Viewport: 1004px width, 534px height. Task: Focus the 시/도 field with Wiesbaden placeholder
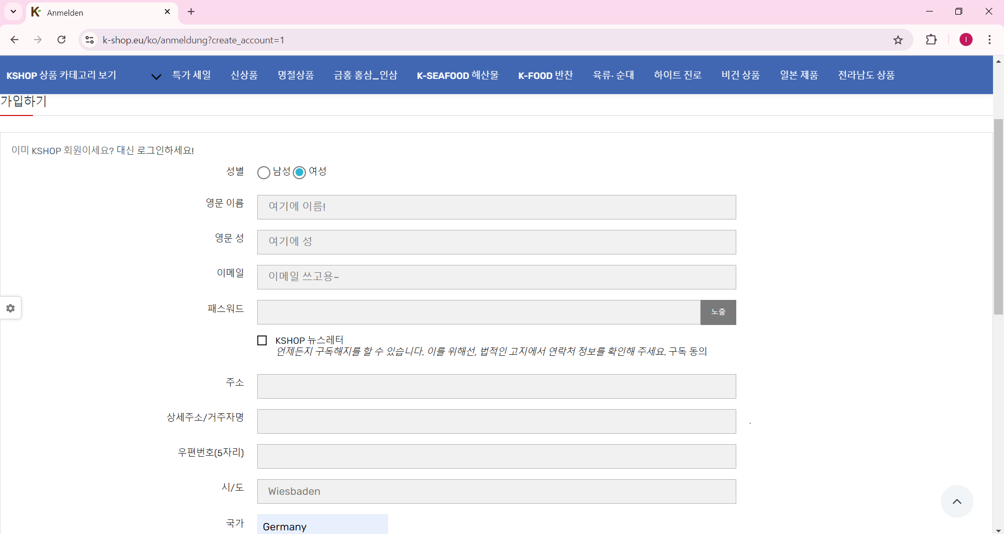(x=496, y=491)
